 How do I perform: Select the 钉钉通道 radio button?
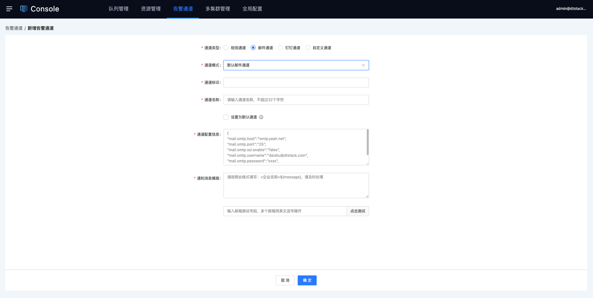coord(280,48)
